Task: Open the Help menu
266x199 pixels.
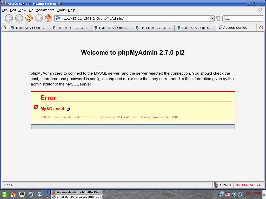Action: point(72,10)
